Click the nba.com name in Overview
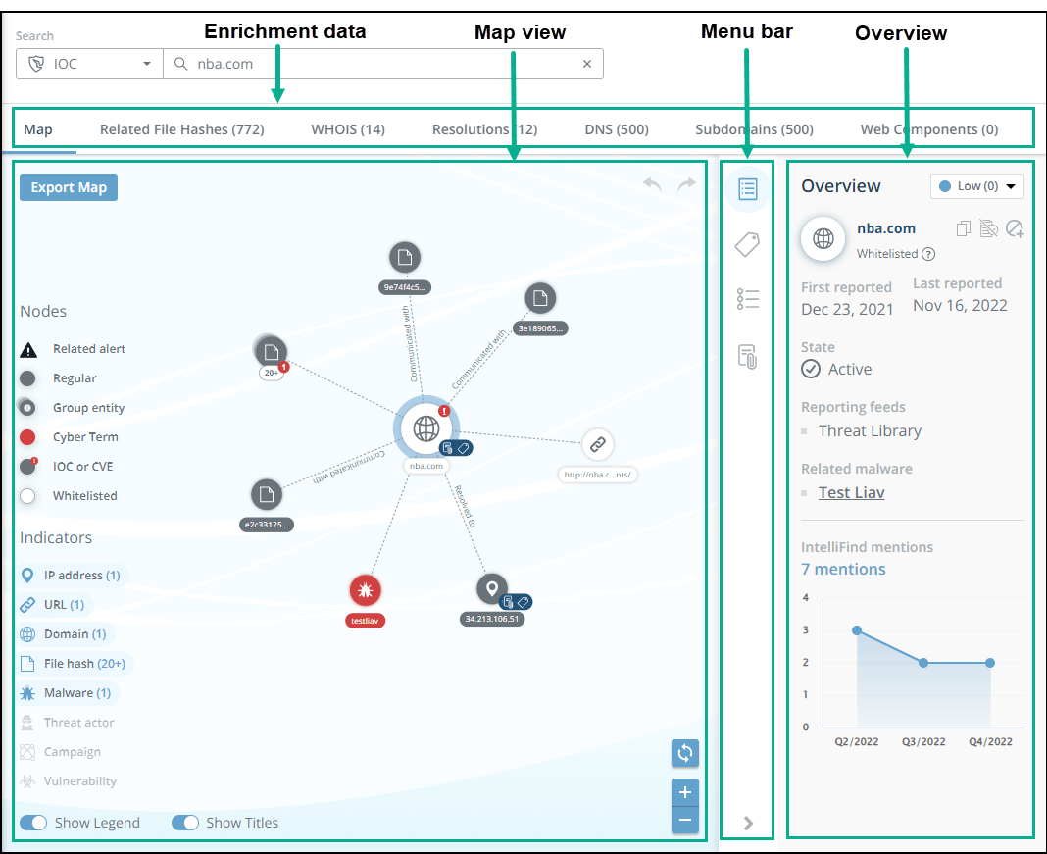The image size is (1047, 854). coord(886,228)
